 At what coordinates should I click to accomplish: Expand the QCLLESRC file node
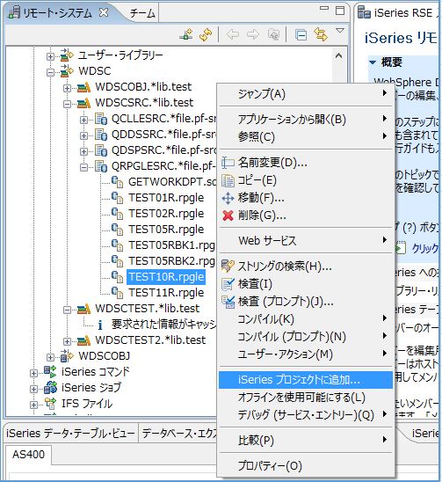83,120
